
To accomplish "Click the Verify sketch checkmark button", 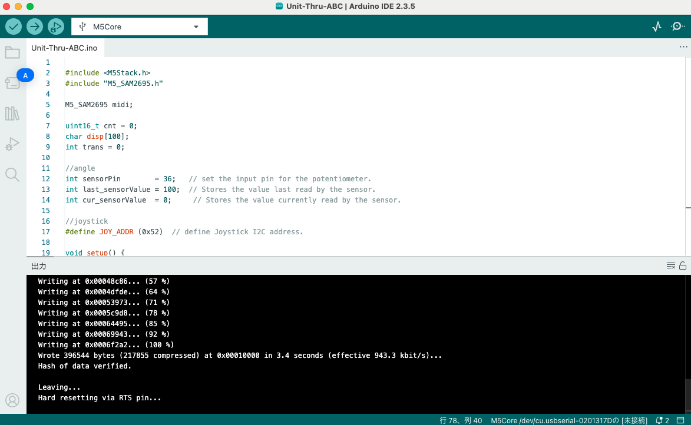I will click(x=14, y=26).
